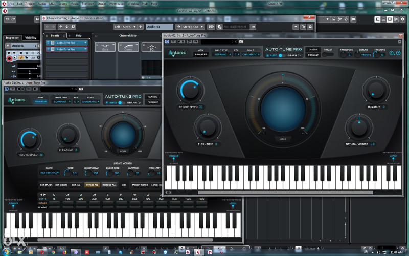Open the Scale Chromatic dropdown in Ins. 1 window
This screenshot has width=409, height=256.
tap(90, 101)
